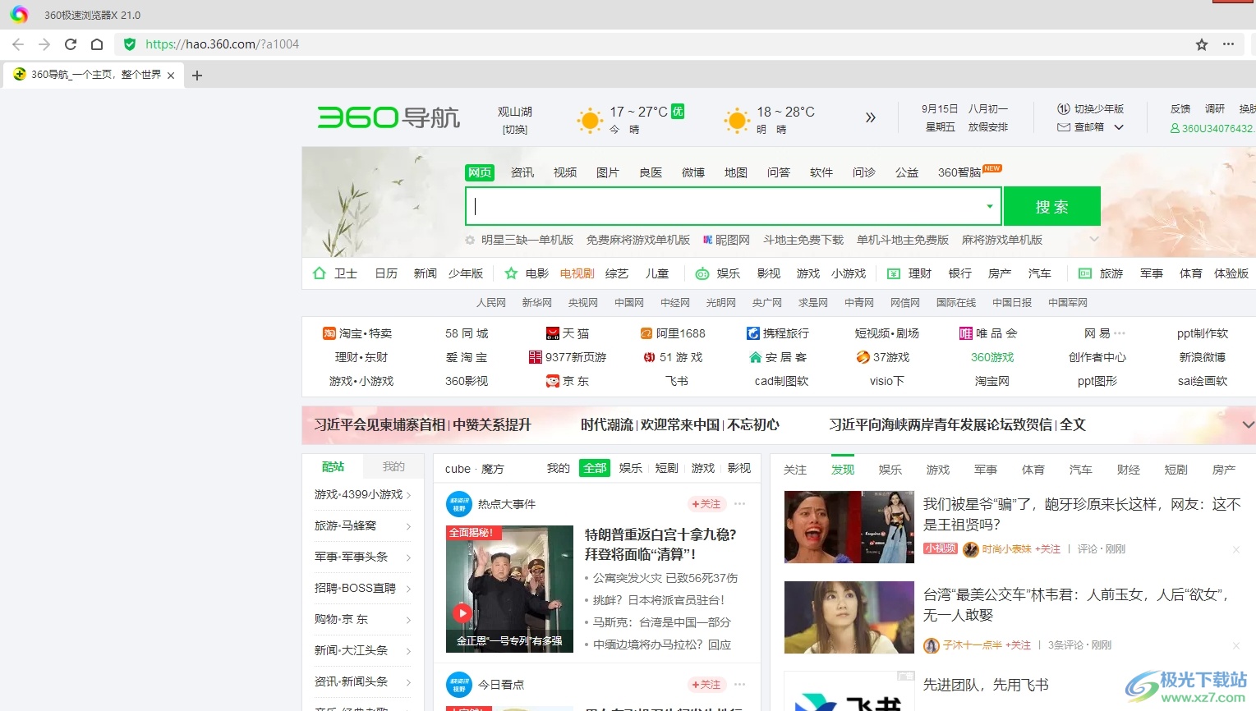Click the green security shield icon
Image resolution: width=1256 pixels, height=711 pixels.
point(129,44)
